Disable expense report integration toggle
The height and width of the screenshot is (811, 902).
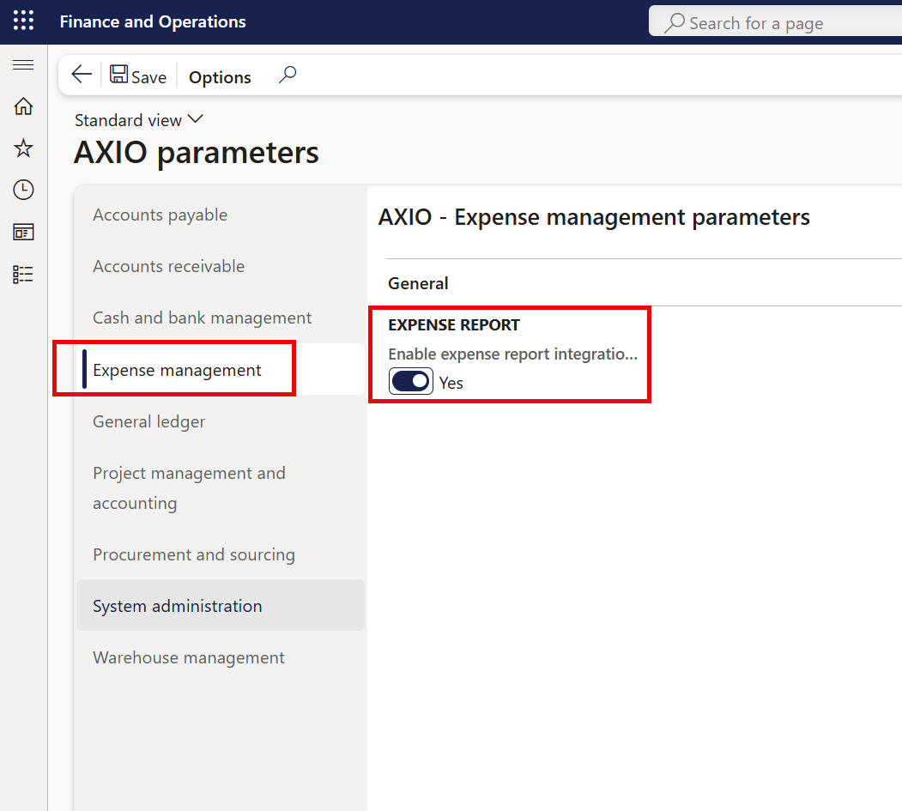pyautogui.click(x=410, y=381)
